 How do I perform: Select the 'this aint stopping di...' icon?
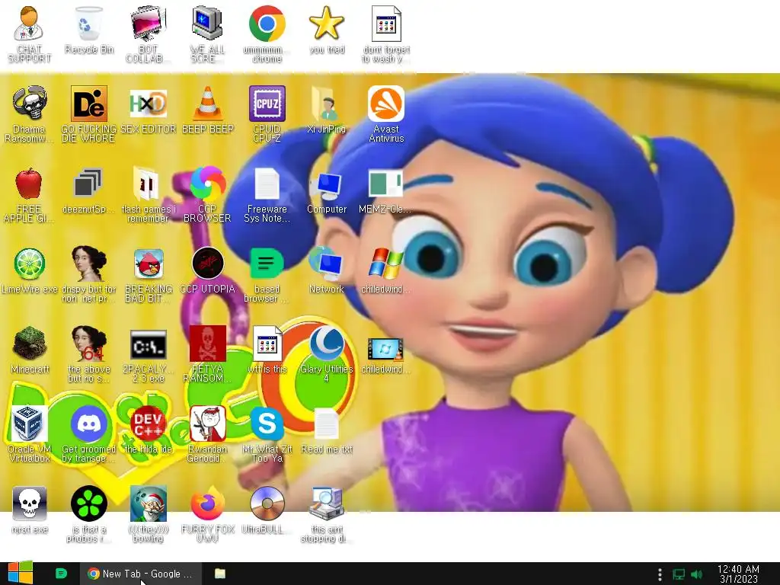coord(327,514)
